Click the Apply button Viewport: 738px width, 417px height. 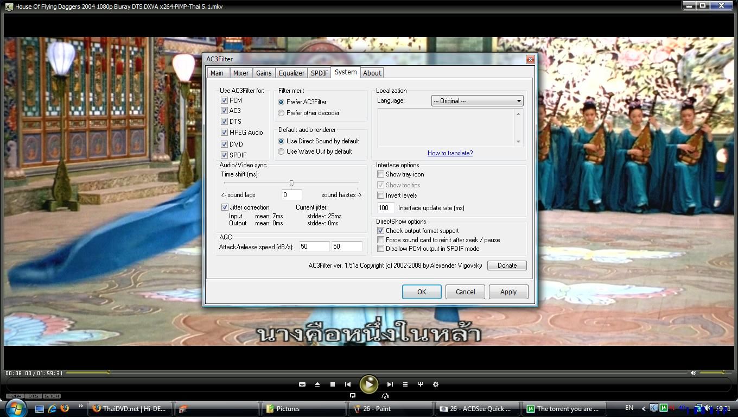[508, 292]
